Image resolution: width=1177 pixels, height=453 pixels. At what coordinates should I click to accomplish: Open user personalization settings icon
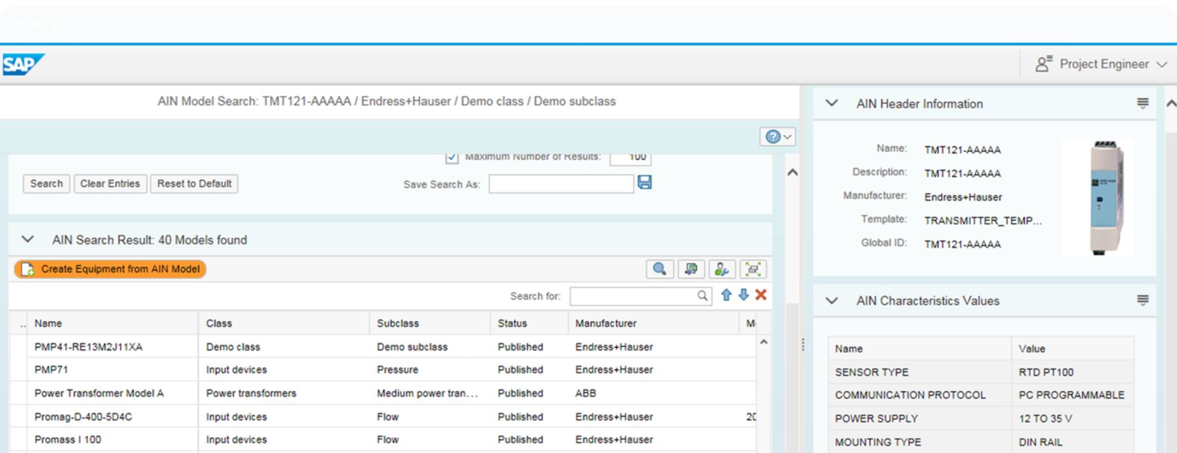pos(721,269)
